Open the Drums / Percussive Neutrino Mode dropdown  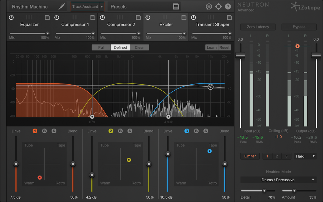click(x=278, y=180)
